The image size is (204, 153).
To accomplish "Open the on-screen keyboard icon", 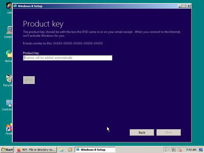I will point(29,80).
